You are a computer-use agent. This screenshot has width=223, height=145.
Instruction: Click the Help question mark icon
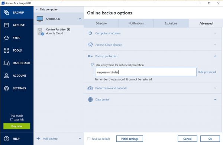(6, 139)
